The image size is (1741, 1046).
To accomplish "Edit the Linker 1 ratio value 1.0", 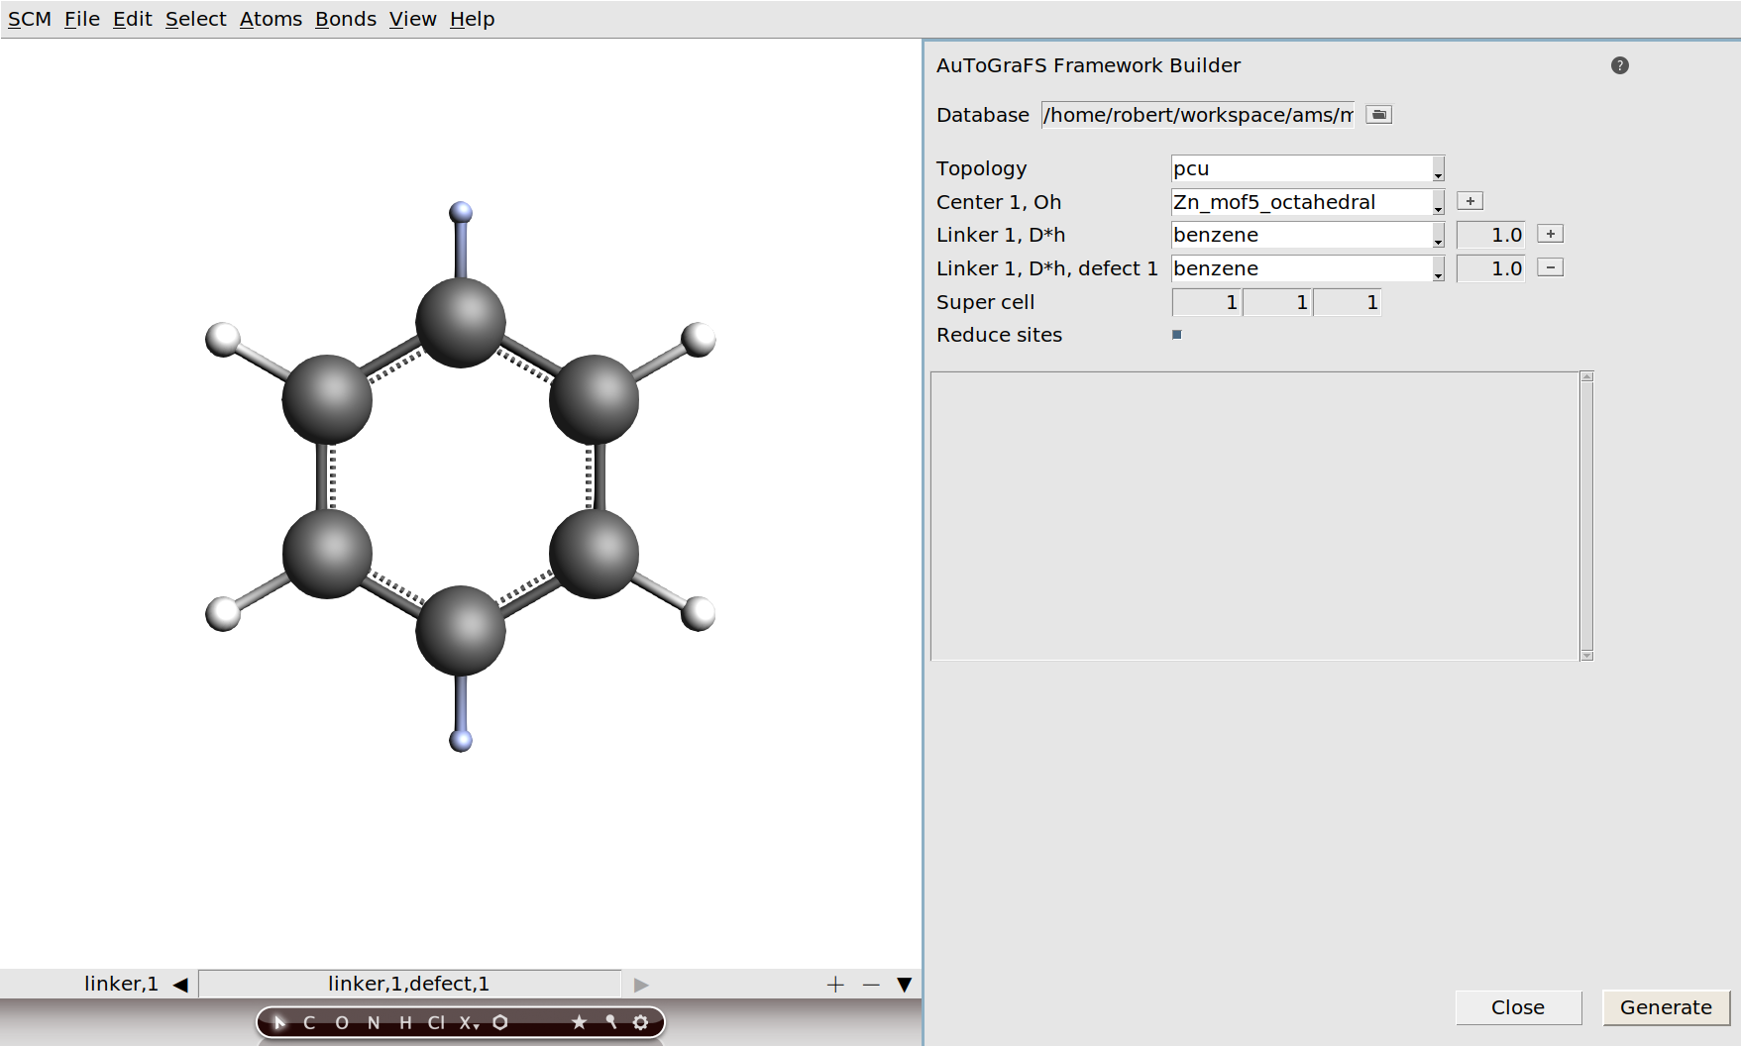I will [x=1491, y=235].
